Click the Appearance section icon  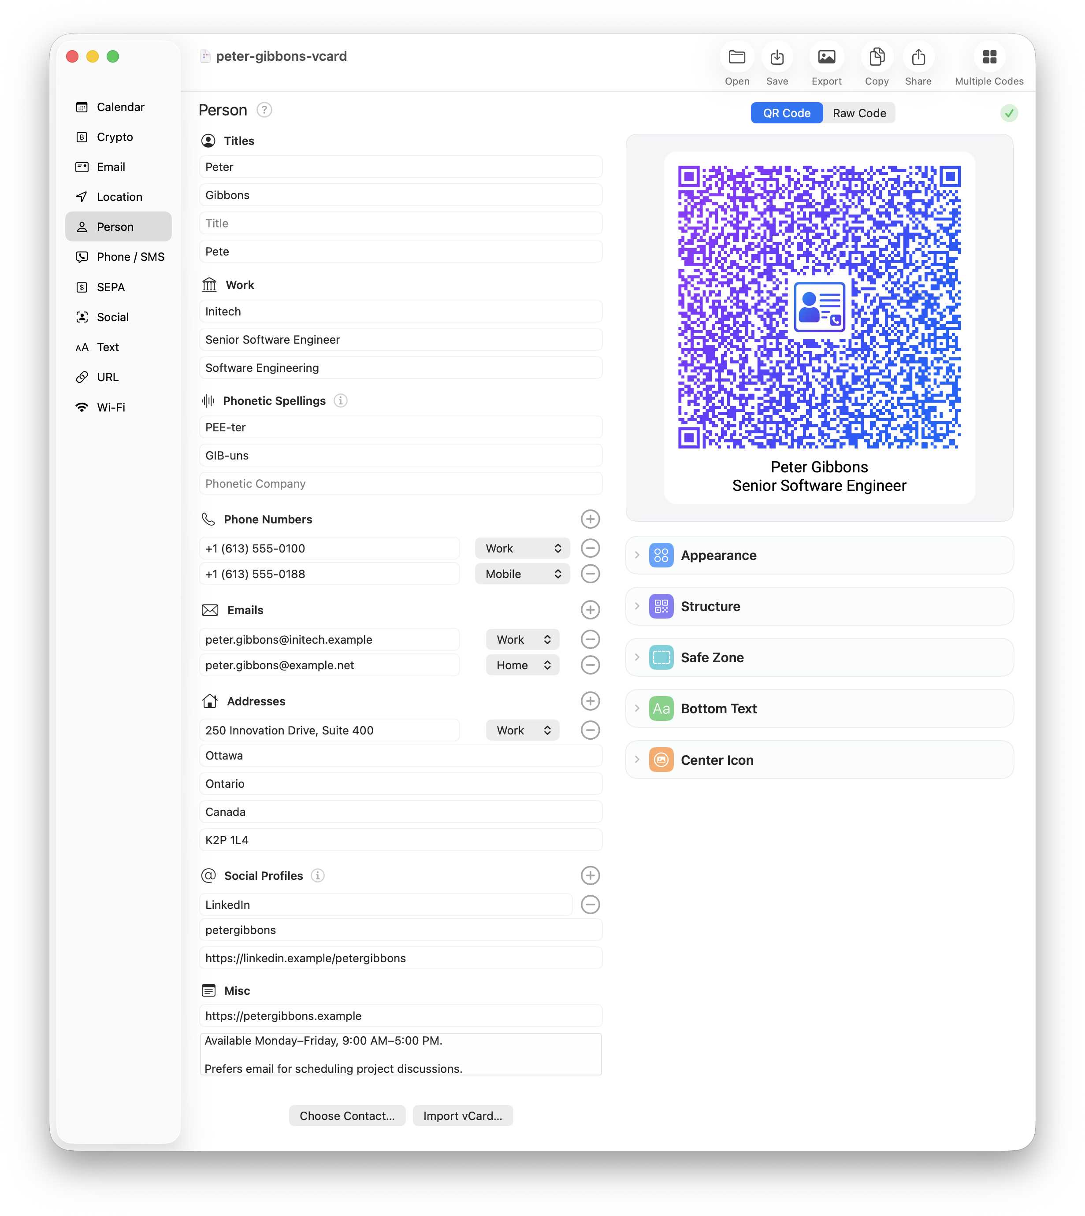[x=661, y=556]
